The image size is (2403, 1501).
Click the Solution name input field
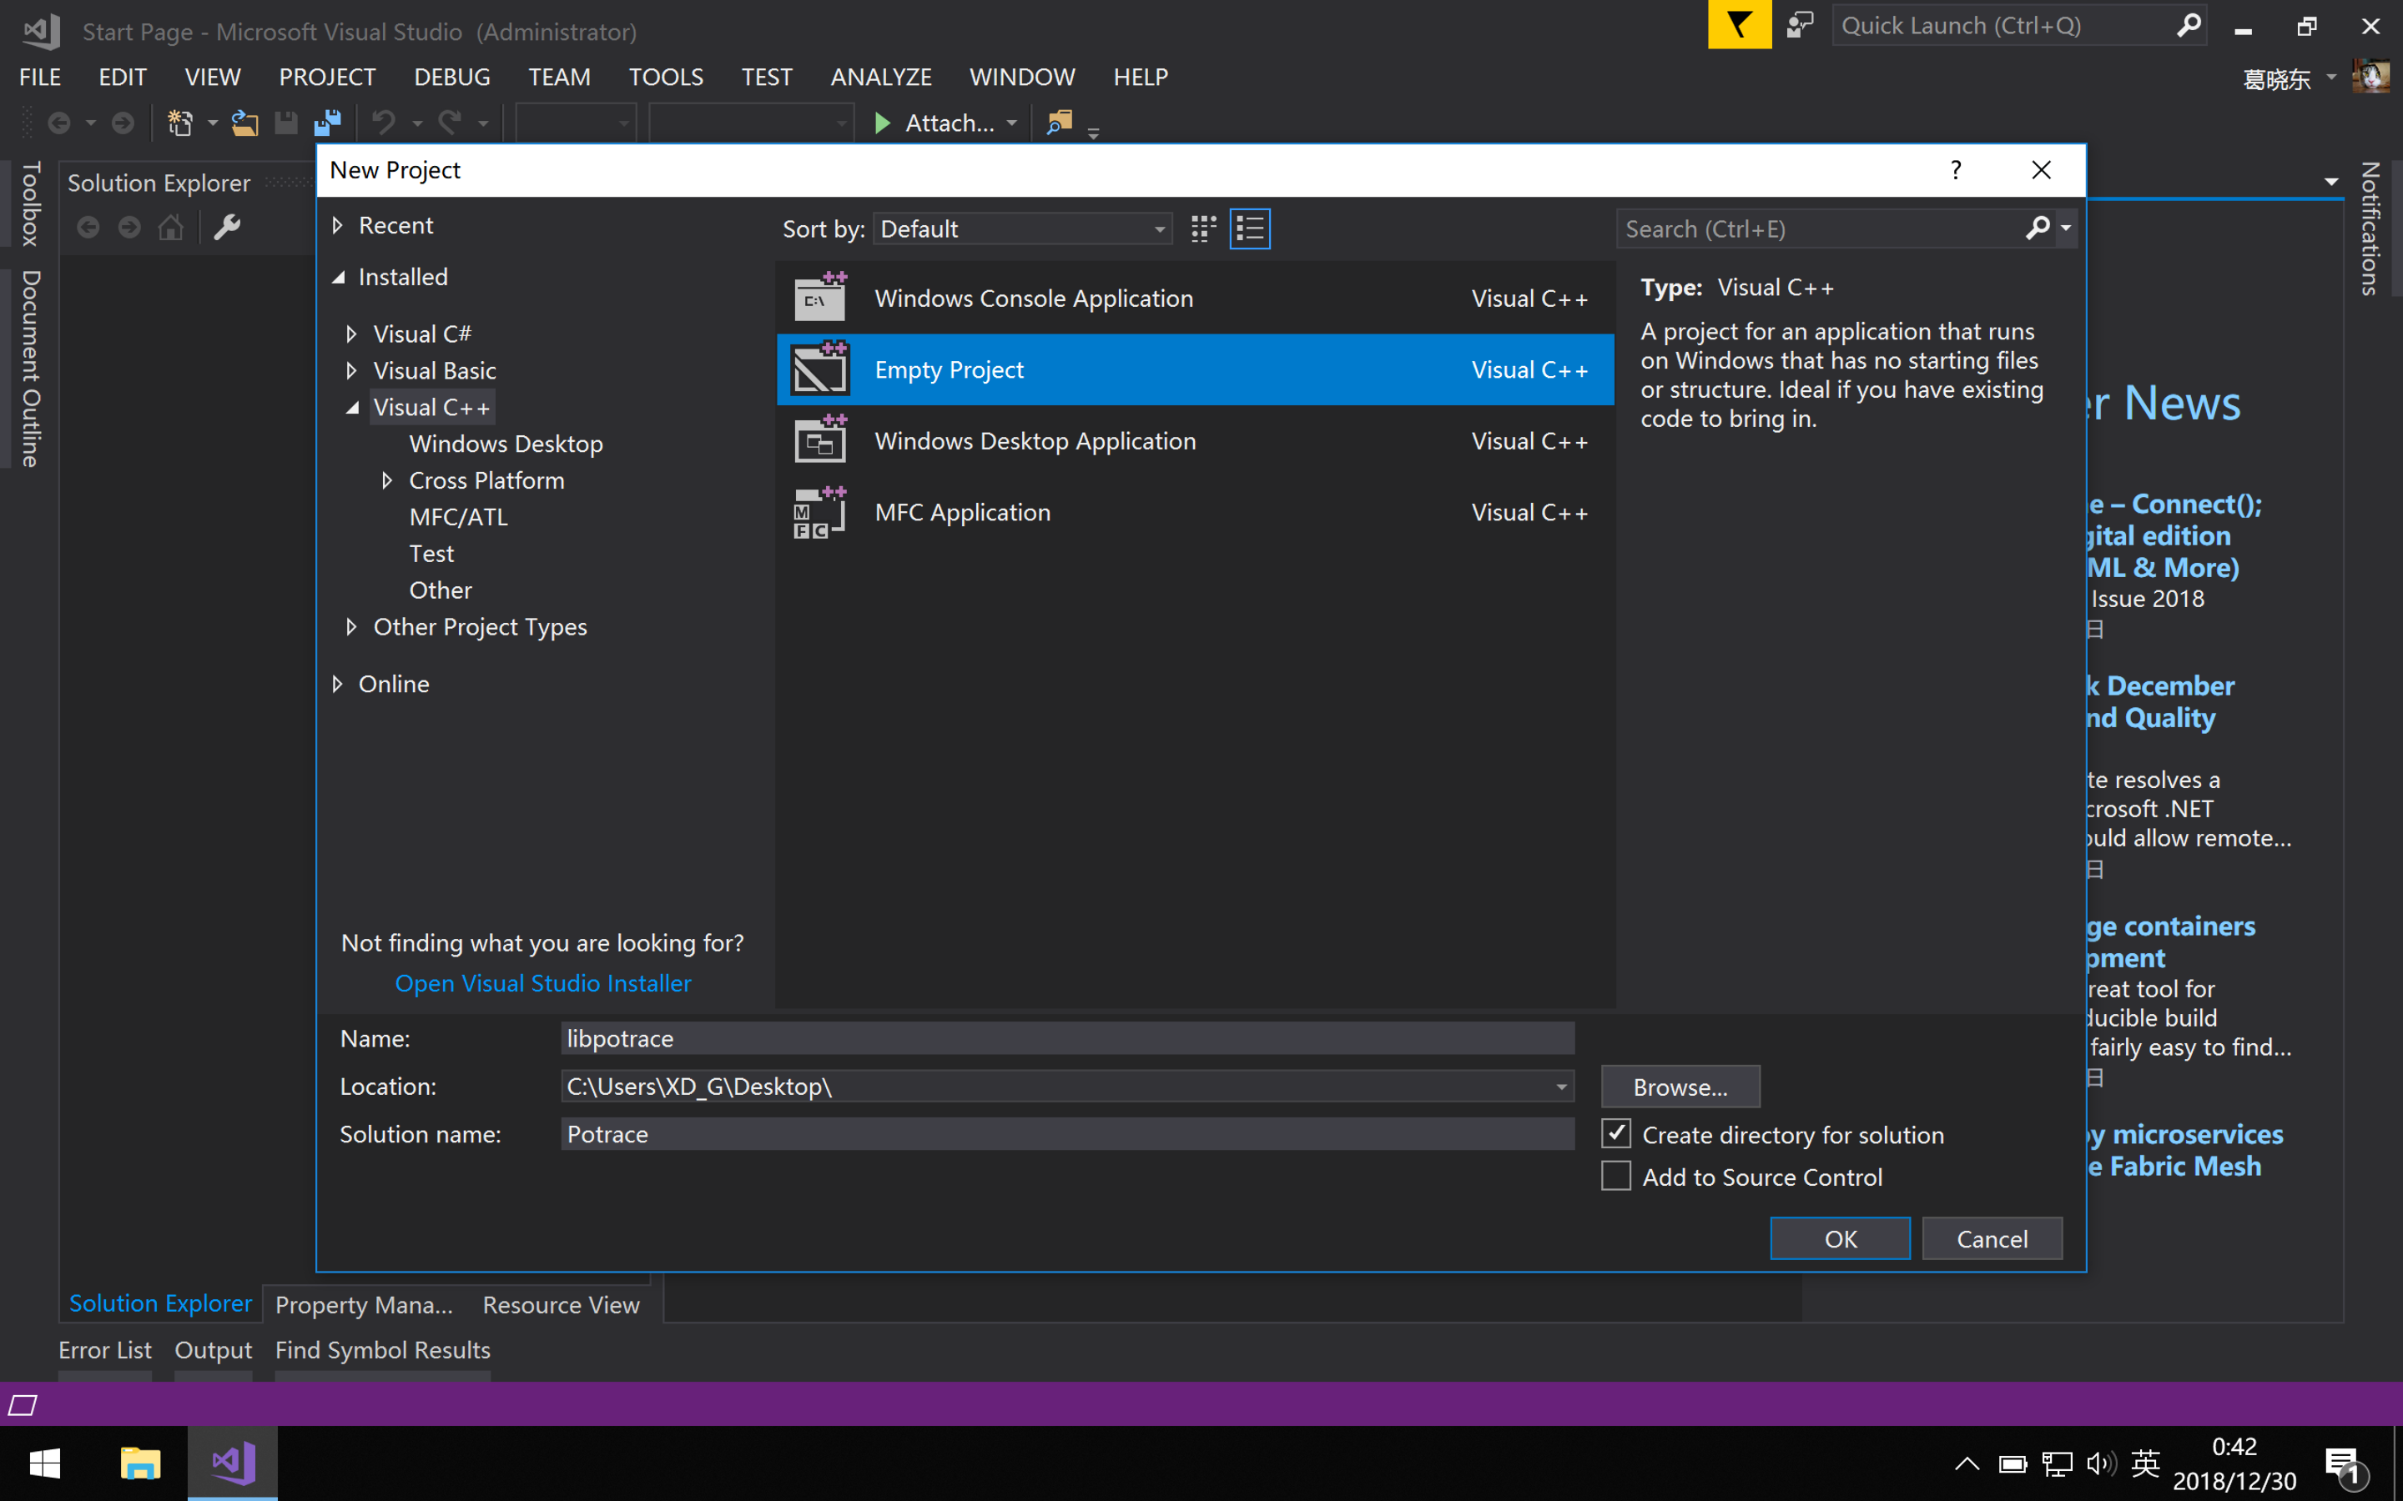1066,1134
